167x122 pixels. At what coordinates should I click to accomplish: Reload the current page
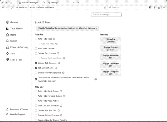[12, 8]
